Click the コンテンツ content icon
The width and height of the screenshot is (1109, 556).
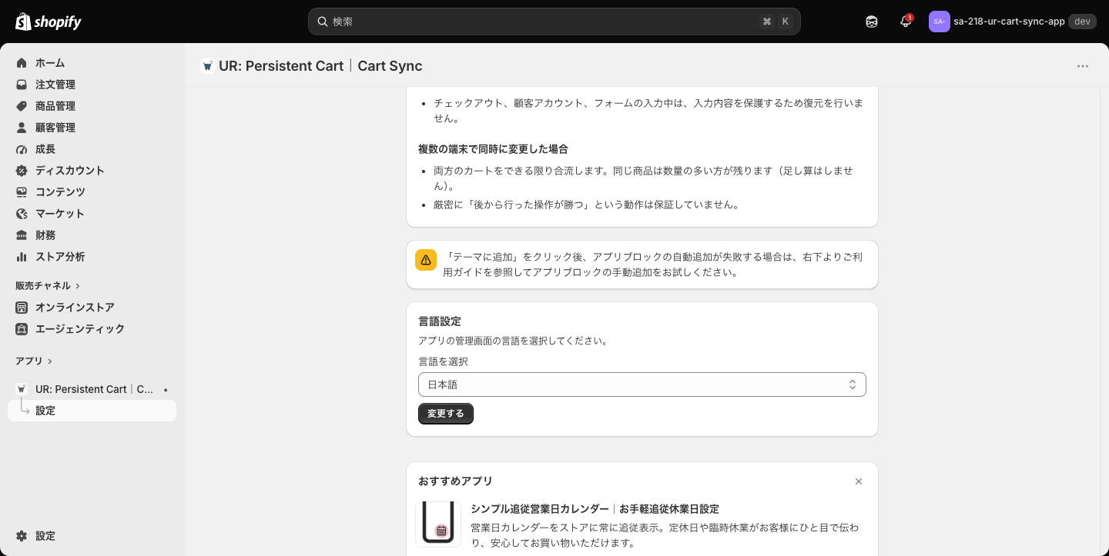coord(22,192)
